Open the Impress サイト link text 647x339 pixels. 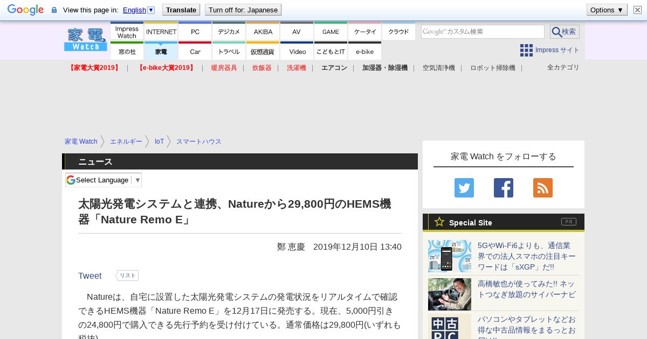point(557,50)
